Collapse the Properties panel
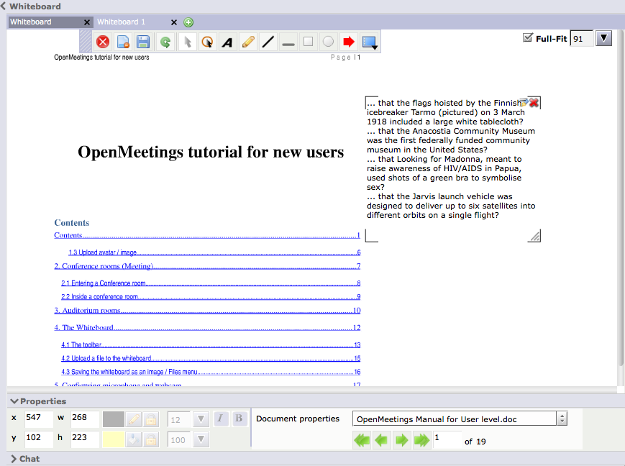The height and width of the screenshot is (466, 625). 14,401
